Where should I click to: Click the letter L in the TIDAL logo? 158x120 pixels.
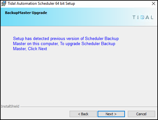(152, 17)
